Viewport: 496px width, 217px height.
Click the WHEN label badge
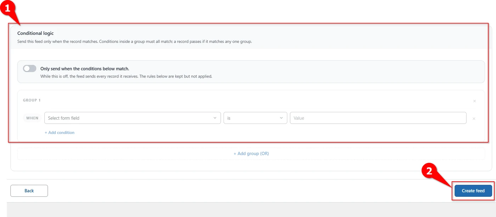point(32,118)
